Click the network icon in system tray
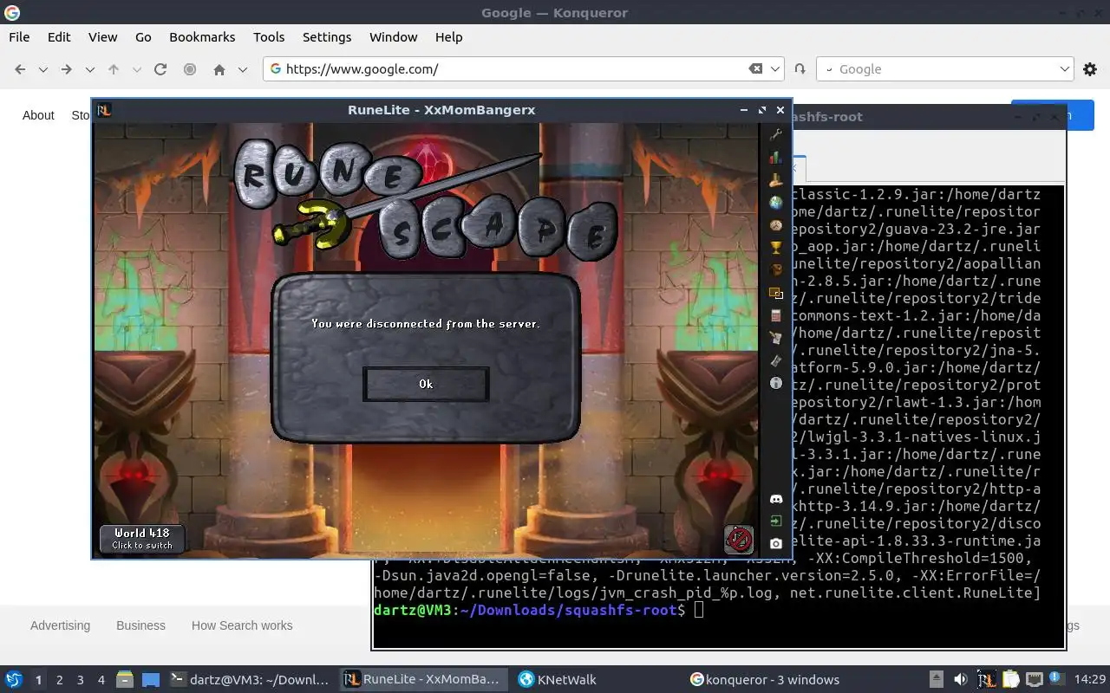The height and width of the screenshot is (693, 1110). click(x=1035, y=680)
